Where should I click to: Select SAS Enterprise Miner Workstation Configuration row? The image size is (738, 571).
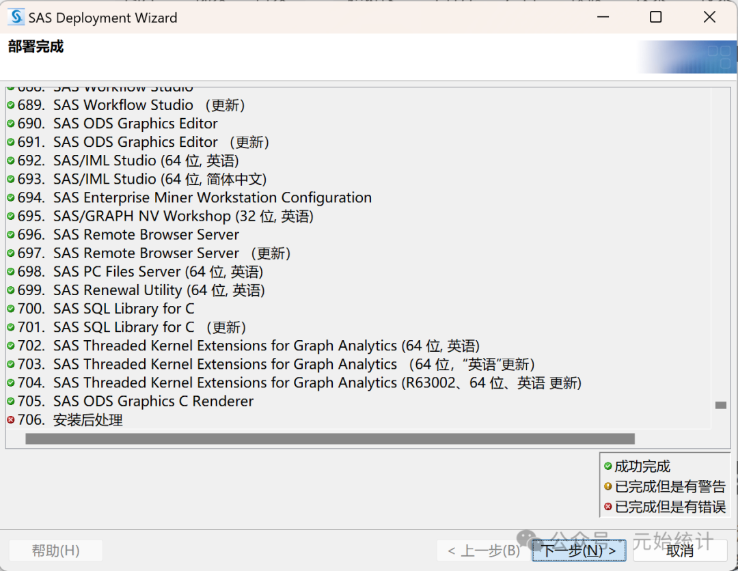(189, 197)
